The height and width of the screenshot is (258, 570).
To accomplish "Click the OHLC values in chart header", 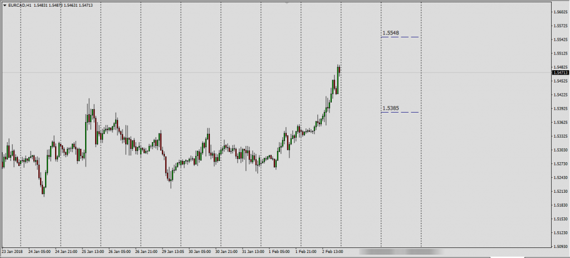I will pos(63,5).
